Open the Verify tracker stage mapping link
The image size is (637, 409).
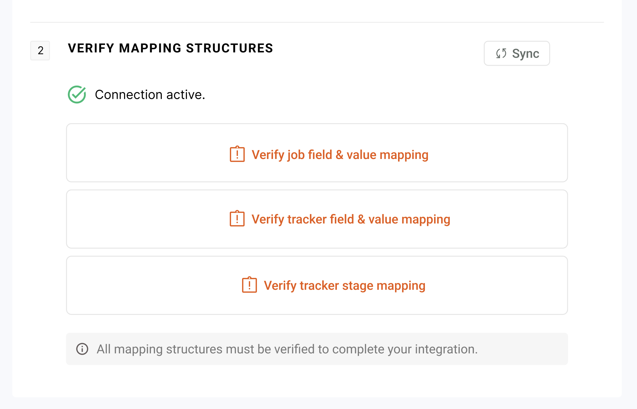(x=344, y=286)
